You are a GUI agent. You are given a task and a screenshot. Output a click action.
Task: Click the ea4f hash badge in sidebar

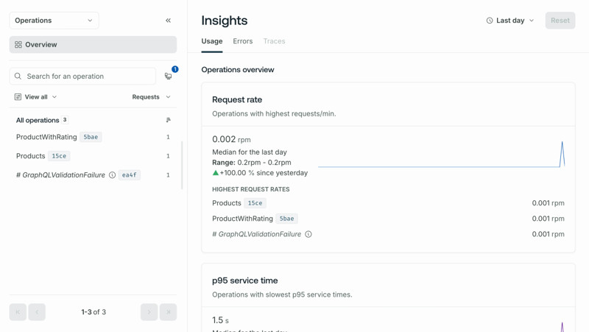coord(130,175)
